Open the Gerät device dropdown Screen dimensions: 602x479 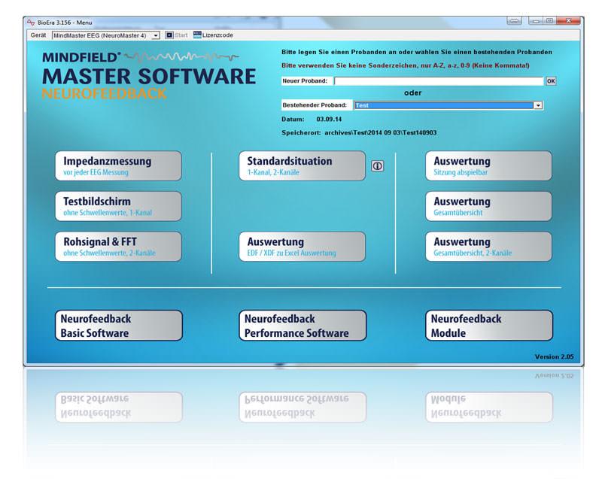click(156, 35)
